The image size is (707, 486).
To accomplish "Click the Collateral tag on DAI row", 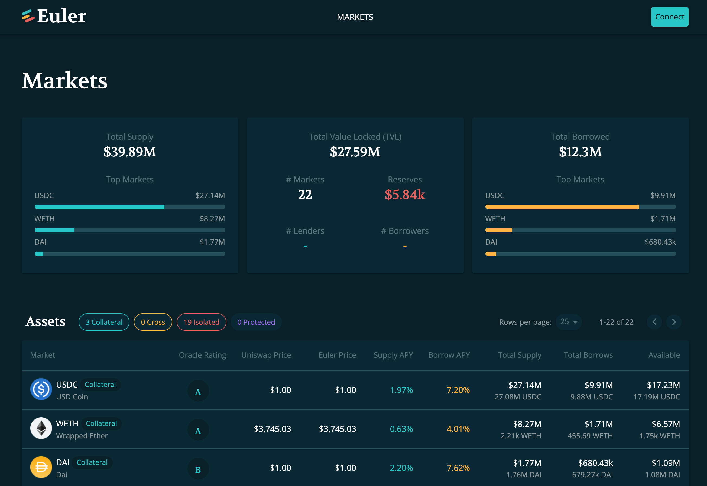I will click(92, 462).
